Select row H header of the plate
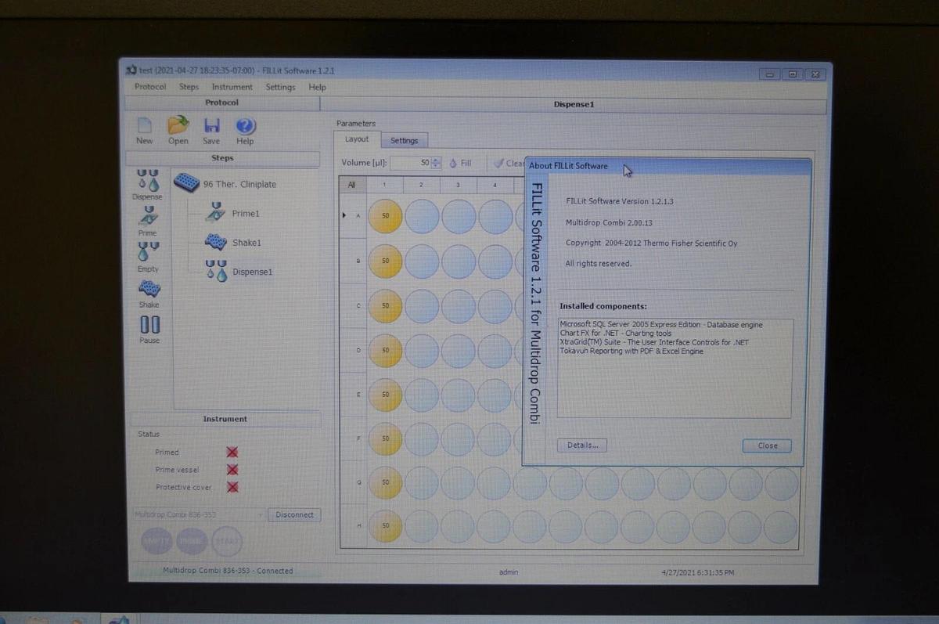The height and width of the screenshot is (624, 939). (353, 525)
